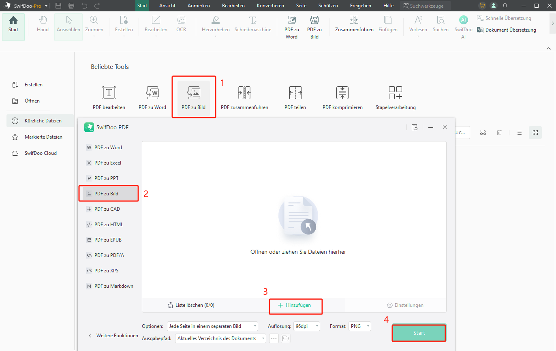This screenshot has width=556, height=351.
Task: Collapse the ribbon with the chevron
Action: [x=549, y=48]
